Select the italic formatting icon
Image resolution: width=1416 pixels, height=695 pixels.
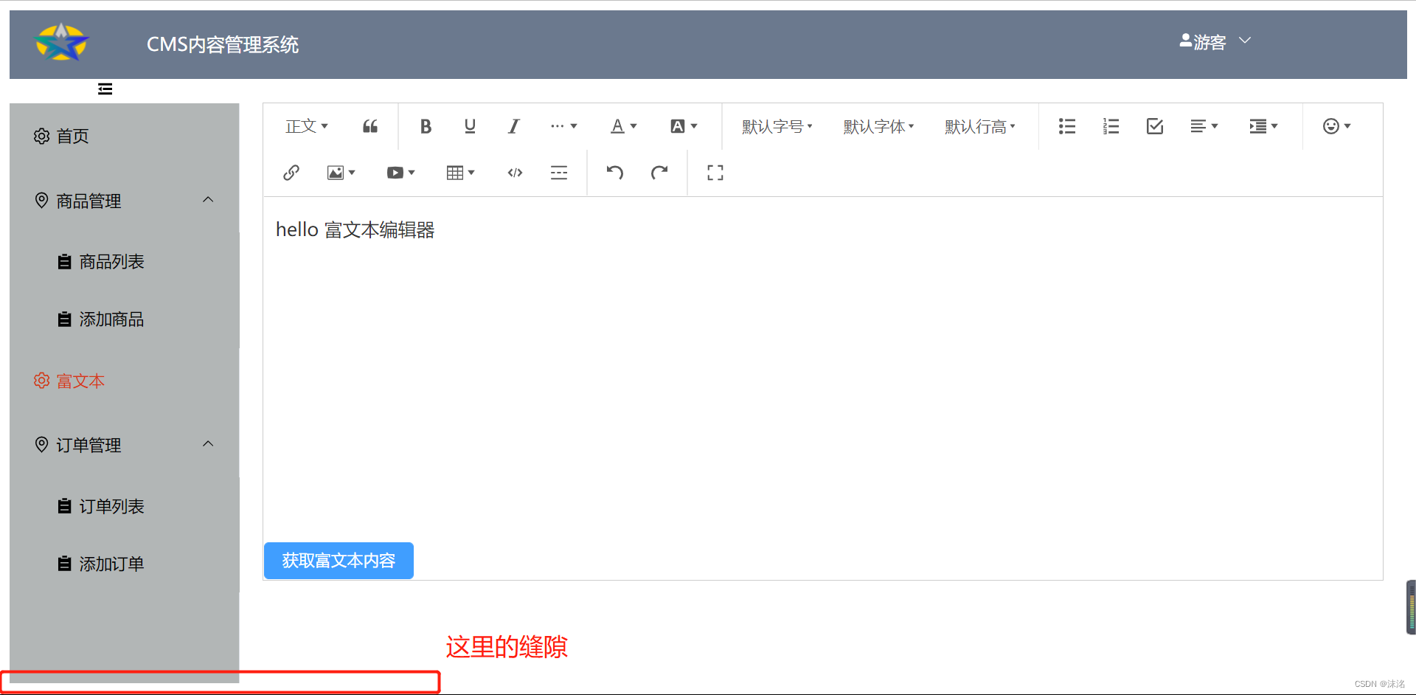[x=513, y=126]
